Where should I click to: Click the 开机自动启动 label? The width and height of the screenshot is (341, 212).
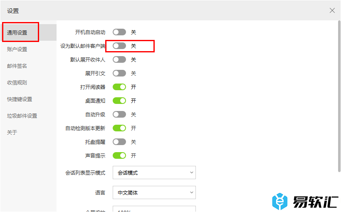coord(90,32)
